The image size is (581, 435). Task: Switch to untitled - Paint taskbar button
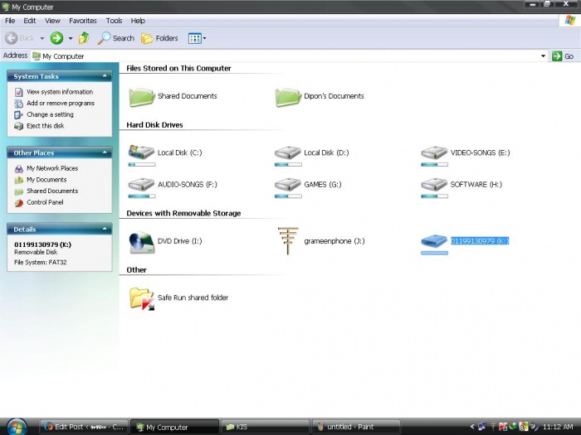click(356, 427)
